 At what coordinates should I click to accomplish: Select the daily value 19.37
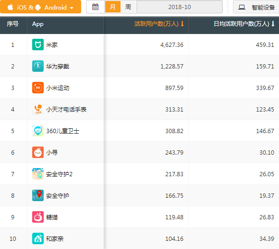point(267,195)
